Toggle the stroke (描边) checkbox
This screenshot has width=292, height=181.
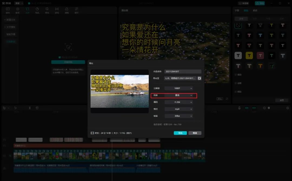[236, 83]
